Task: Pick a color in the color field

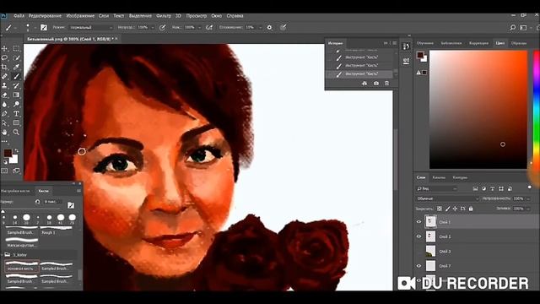Action: click(x=478, y=110)
